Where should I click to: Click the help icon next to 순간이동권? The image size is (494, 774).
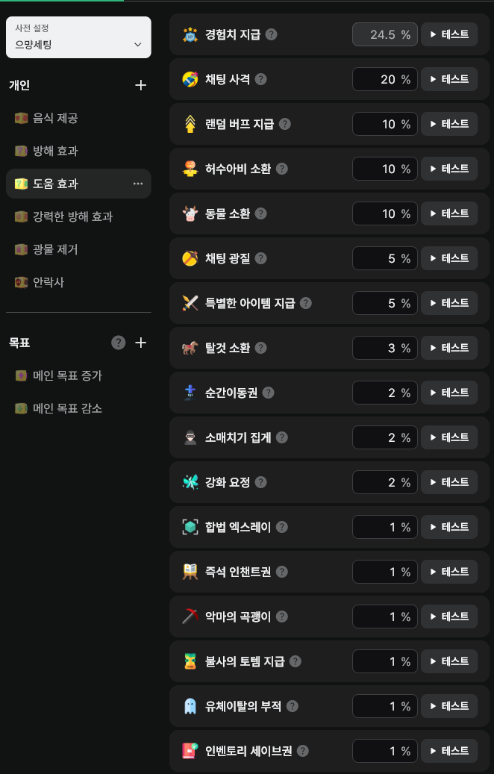coord(268,393)
